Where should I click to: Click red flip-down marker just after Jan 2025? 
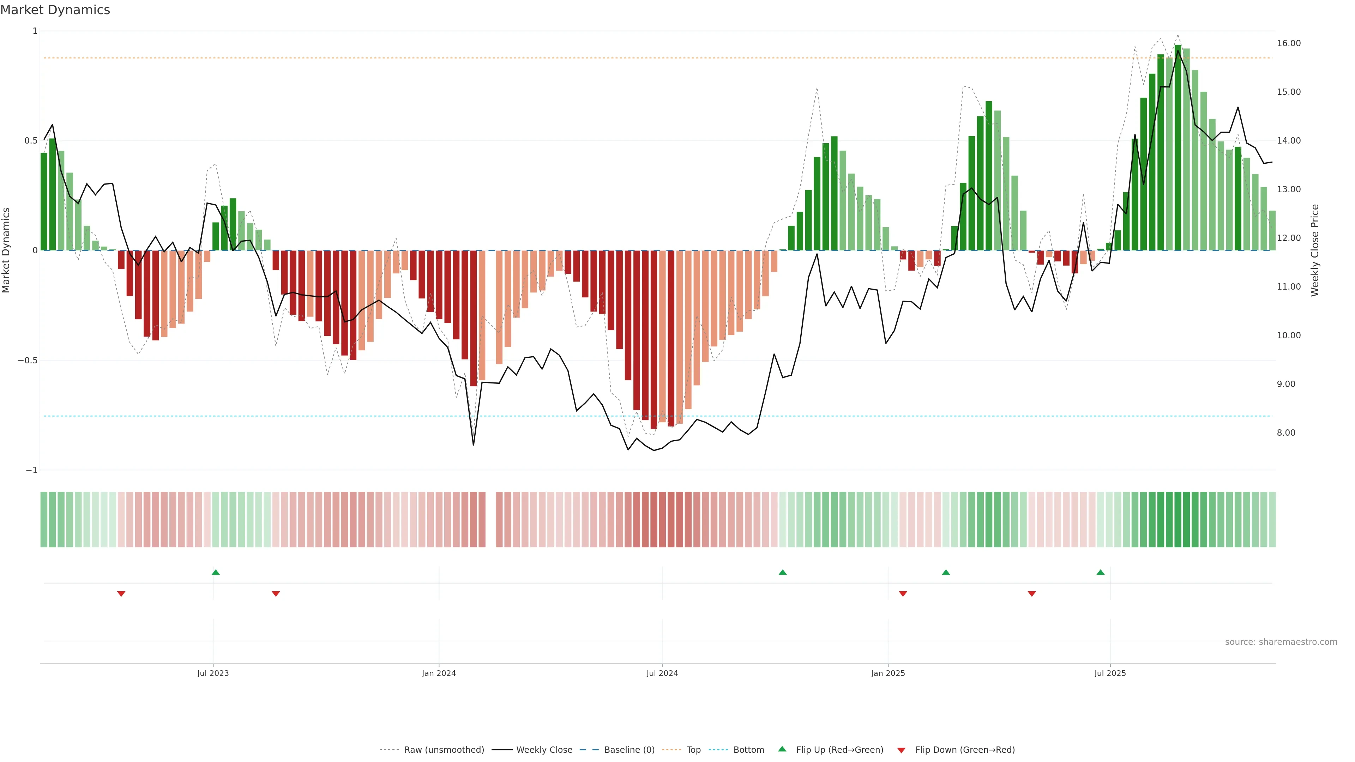pyautogui.click(x=903, y=594)
